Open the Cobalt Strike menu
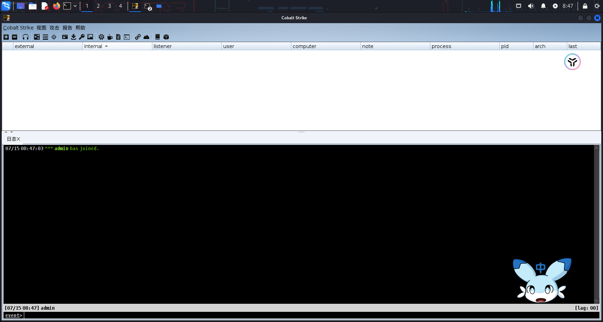The height and width of the screenshot is (322, 603). [x=18, y=28]
